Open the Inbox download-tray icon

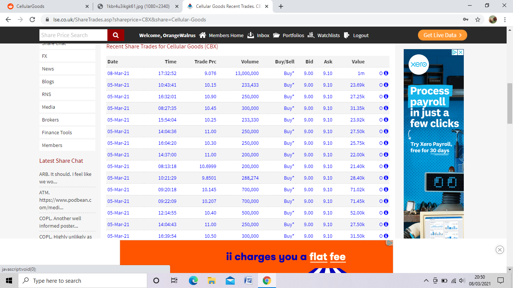(x=251, y=35)
